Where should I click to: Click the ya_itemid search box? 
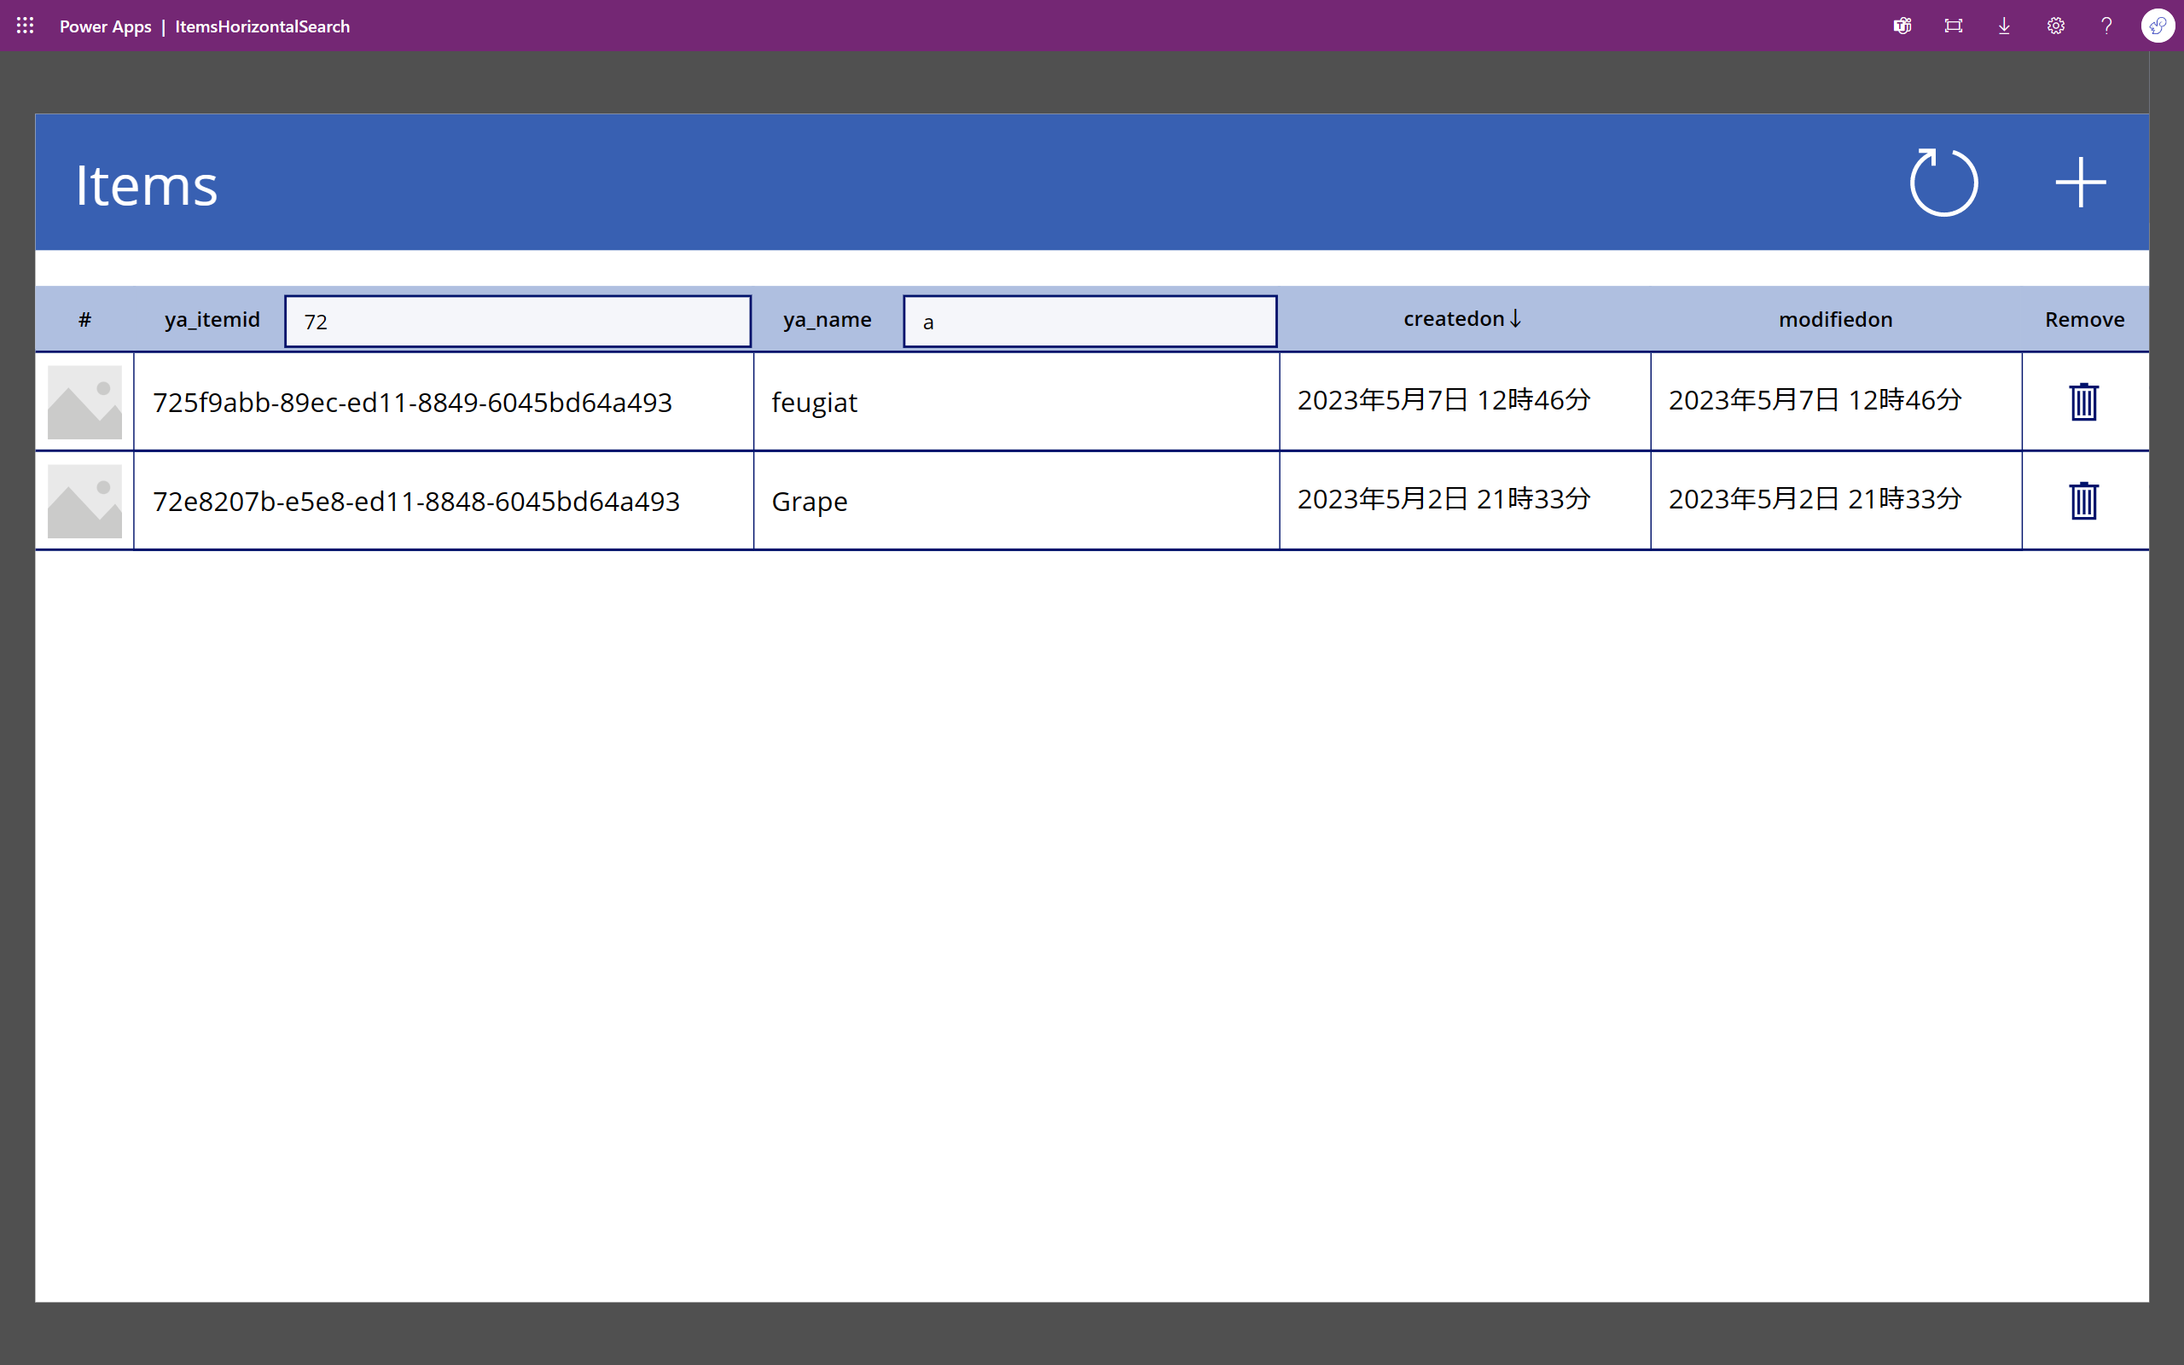[x=517, y=322]
